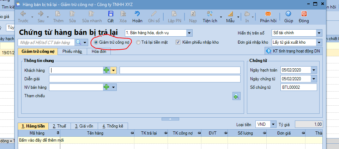Click the Mẫu template icon
This screenshot has height=149, width=339.
click(x=230, y=14)
